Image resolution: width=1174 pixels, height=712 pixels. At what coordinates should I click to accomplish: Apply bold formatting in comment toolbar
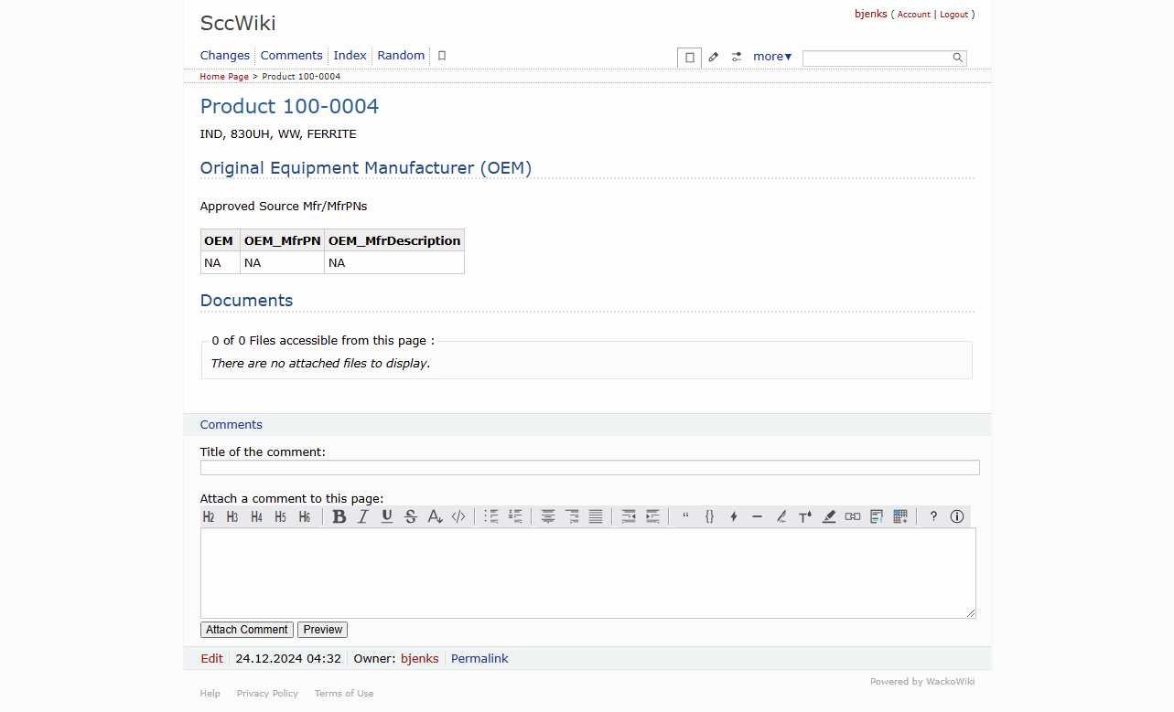[339, 516]
